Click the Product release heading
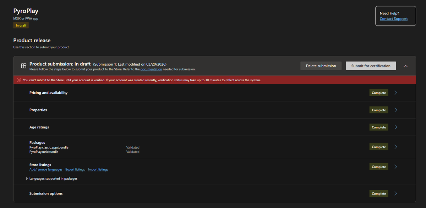The height and width of the screenshot is (208, 426). [32, 40]
